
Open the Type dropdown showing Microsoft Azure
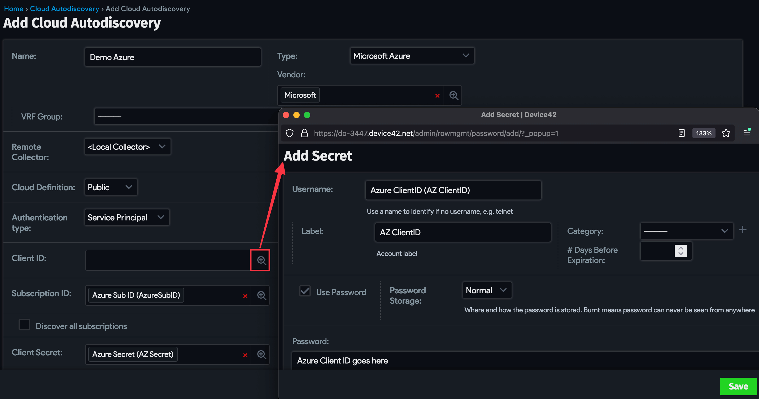[412, 56]
